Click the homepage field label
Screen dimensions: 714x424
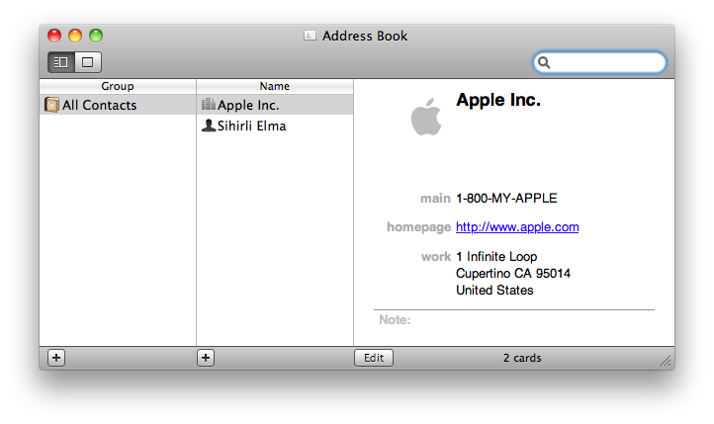(418, 227)
